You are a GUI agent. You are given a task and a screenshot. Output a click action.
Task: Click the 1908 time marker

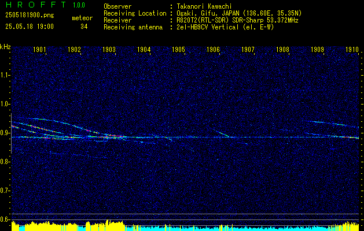[x=282, y=49]
